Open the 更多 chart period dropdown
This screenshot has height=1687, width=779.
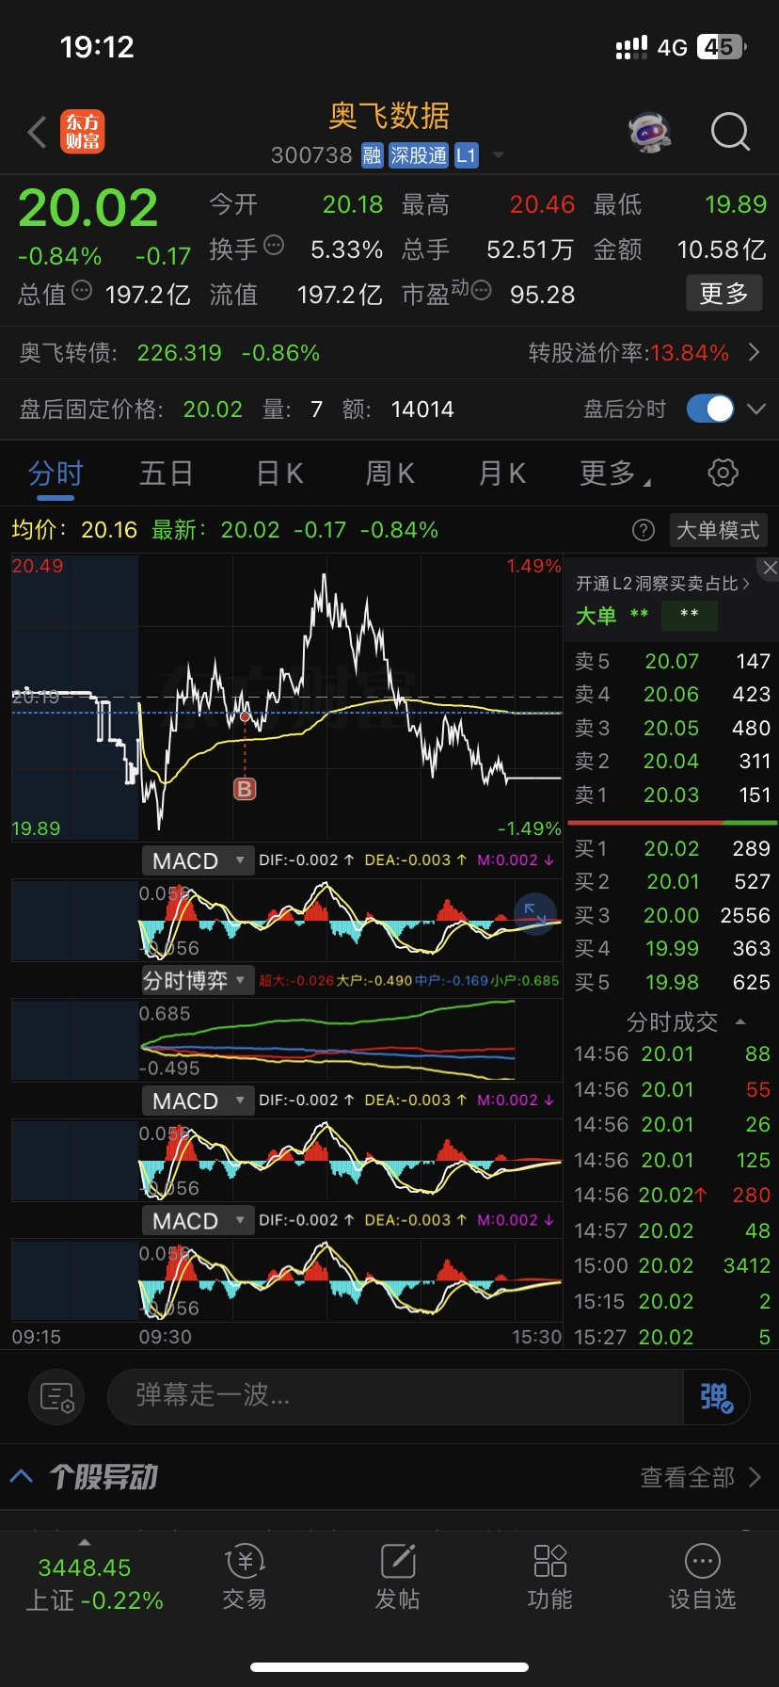click(615, 474)
